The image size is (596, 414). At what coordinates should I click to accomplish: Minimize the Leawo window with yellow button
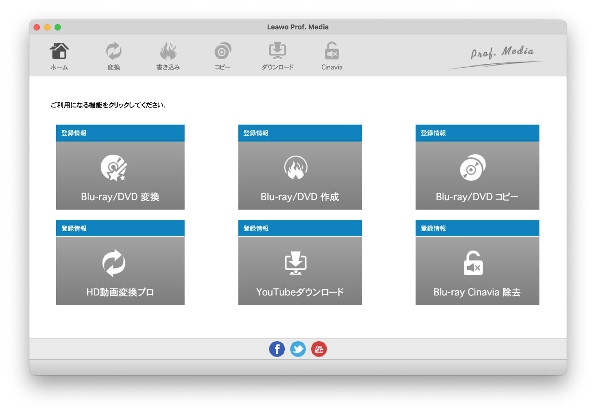[47, 27]
